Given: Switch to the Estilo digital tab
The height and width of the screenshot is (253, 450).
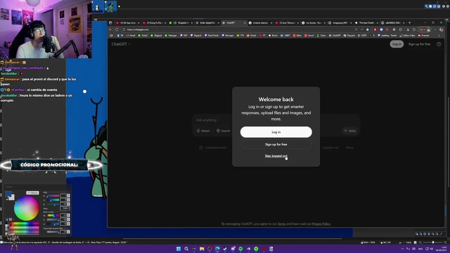Looking at the screenshot, I should point(207,23).
